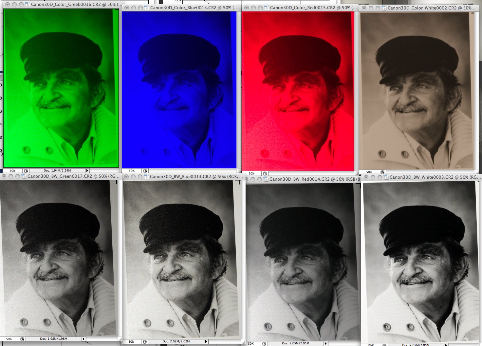Click status bar icon in BW_Blue0013 window
Screen dimensions: 482x346
coord(144,342)
